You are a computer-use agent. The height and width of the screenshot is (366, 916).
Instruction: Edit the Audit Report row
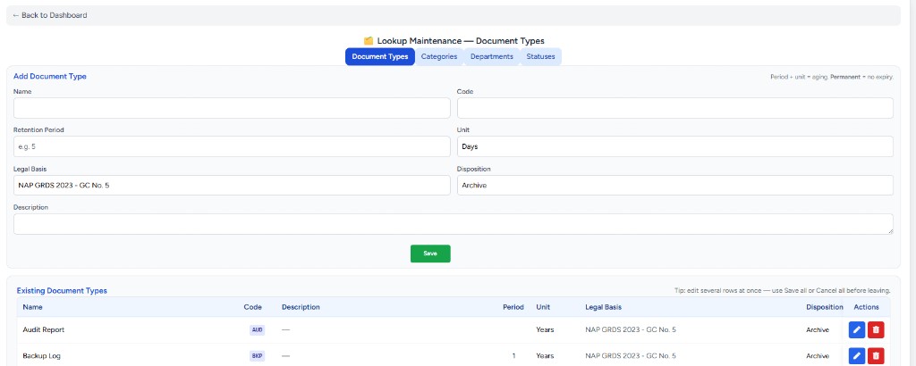tap(856, 330)
